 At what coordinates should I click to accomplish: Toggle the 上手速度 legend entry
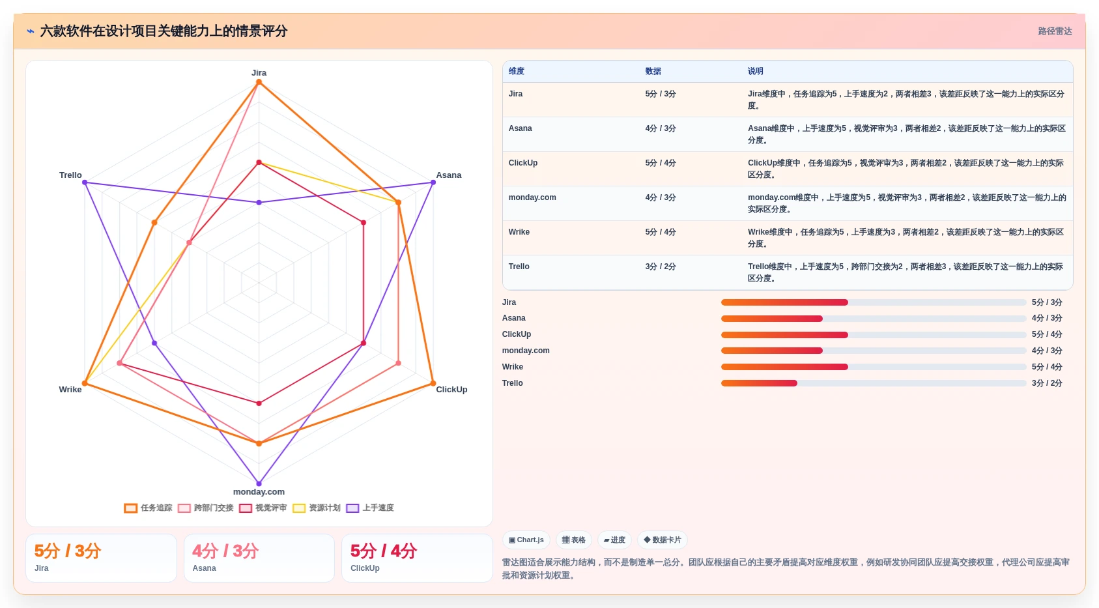(370, 508)
